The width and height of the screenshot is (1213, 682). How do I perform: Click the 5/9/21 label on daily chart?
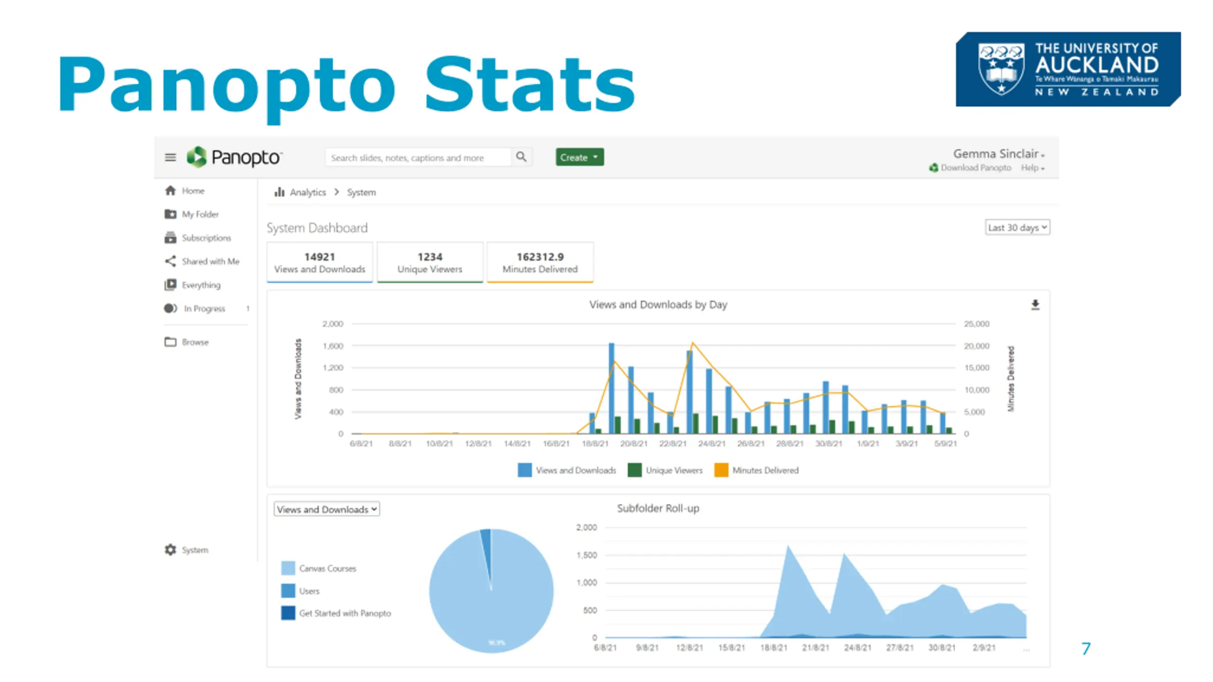945,444
